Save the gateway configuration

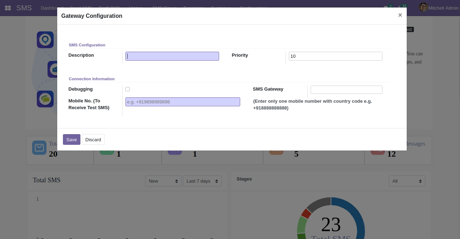point(71,139)
